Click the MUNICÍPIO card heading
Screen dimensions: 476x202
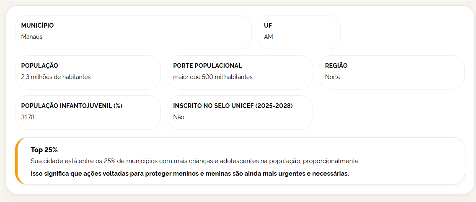tap(37, 26)
